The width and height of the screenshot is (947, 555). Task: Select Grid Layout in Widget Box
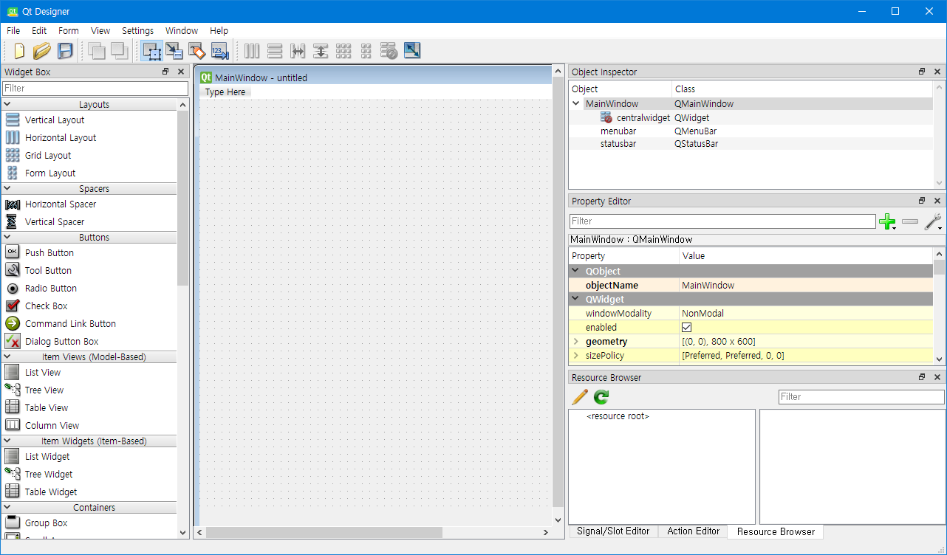(x=48, y=156)
